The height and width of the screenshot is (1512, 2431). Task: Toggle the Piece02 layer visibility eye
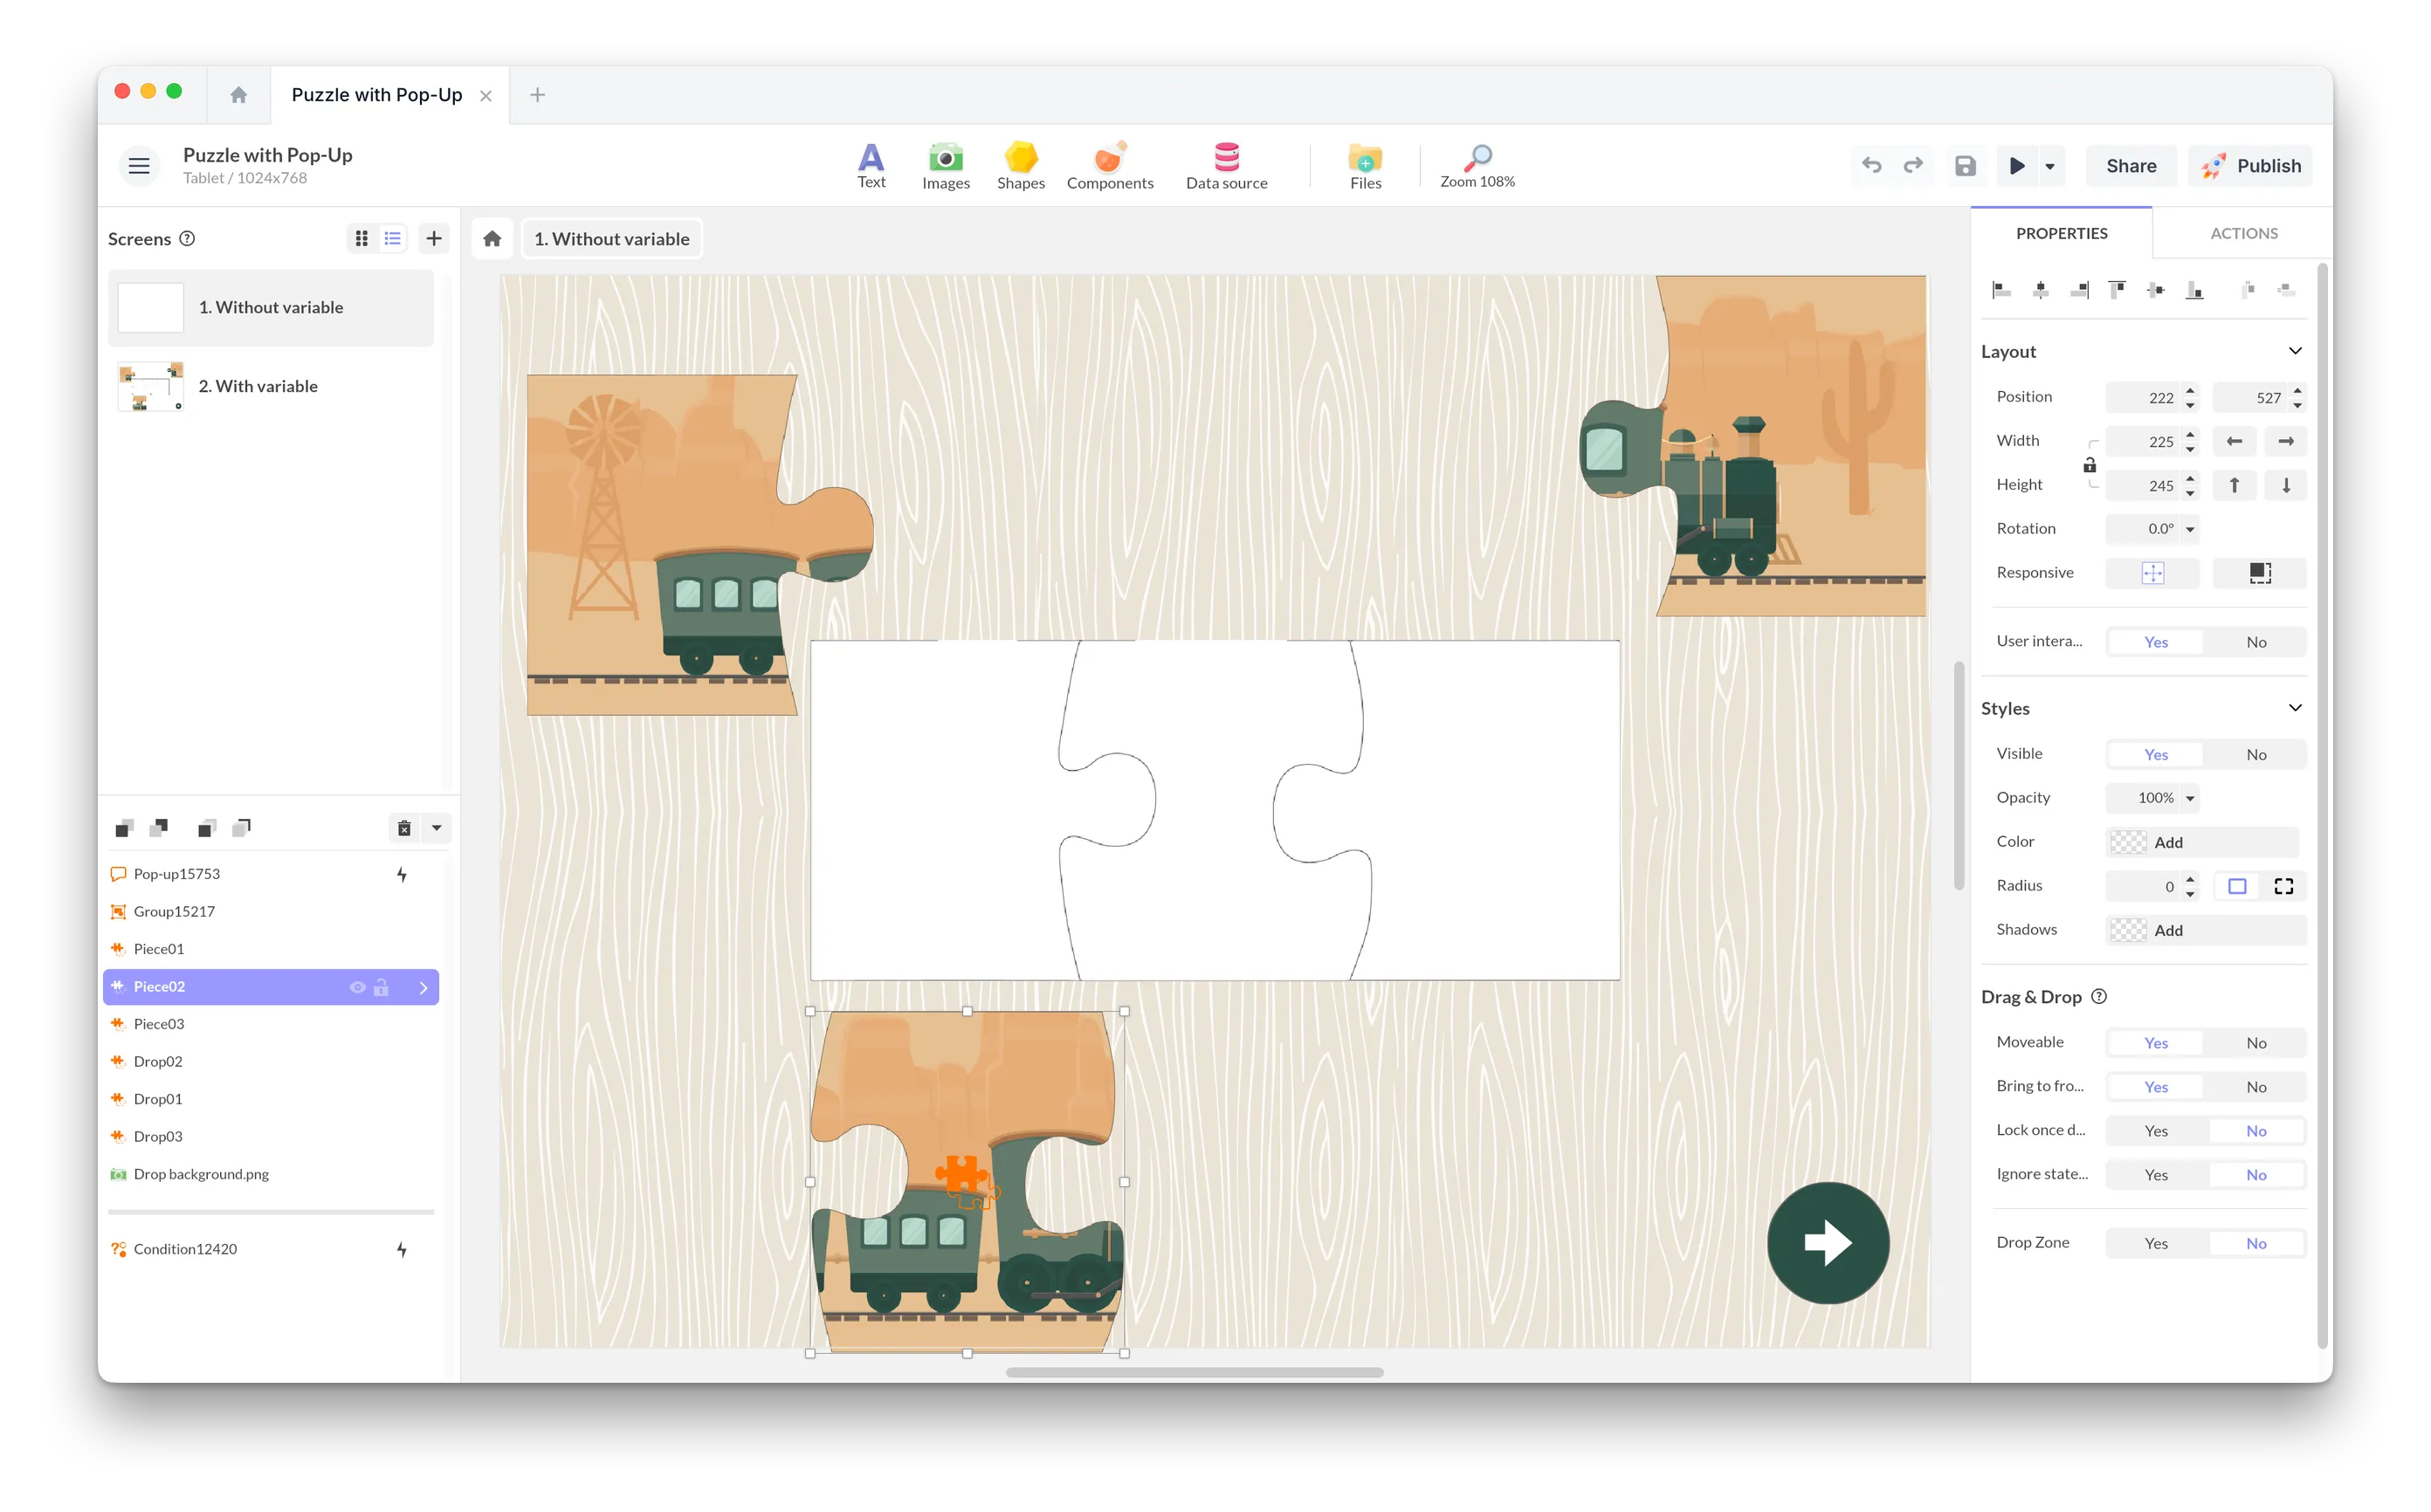click(x=357, y=987)
